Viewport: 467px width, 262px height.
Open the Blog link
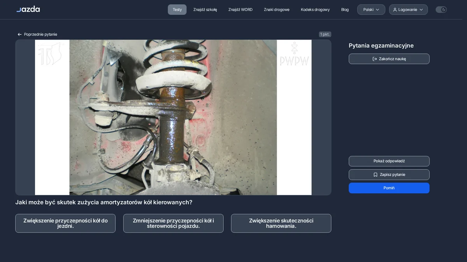pyautogui.click(x=345, y=10)
